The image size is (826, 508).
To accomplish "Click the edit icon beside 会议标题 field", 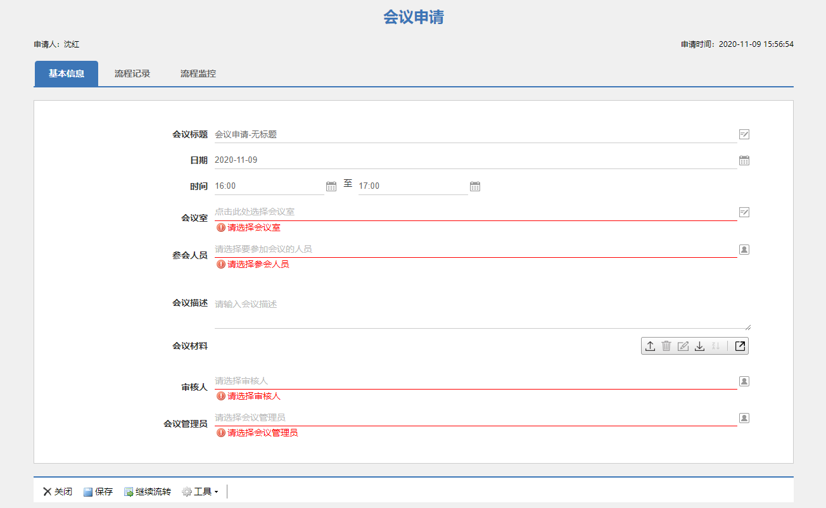I will tap(744, 134).
